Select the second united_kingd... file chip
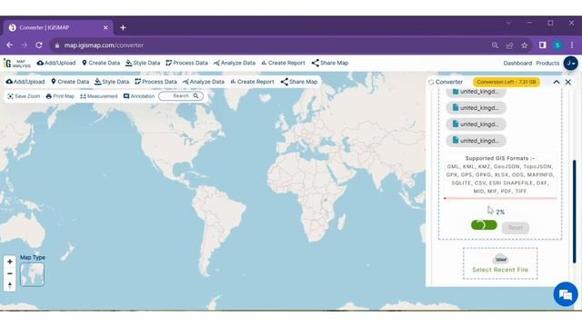Viewport: 582px width, 327px height. click(476, 108)
